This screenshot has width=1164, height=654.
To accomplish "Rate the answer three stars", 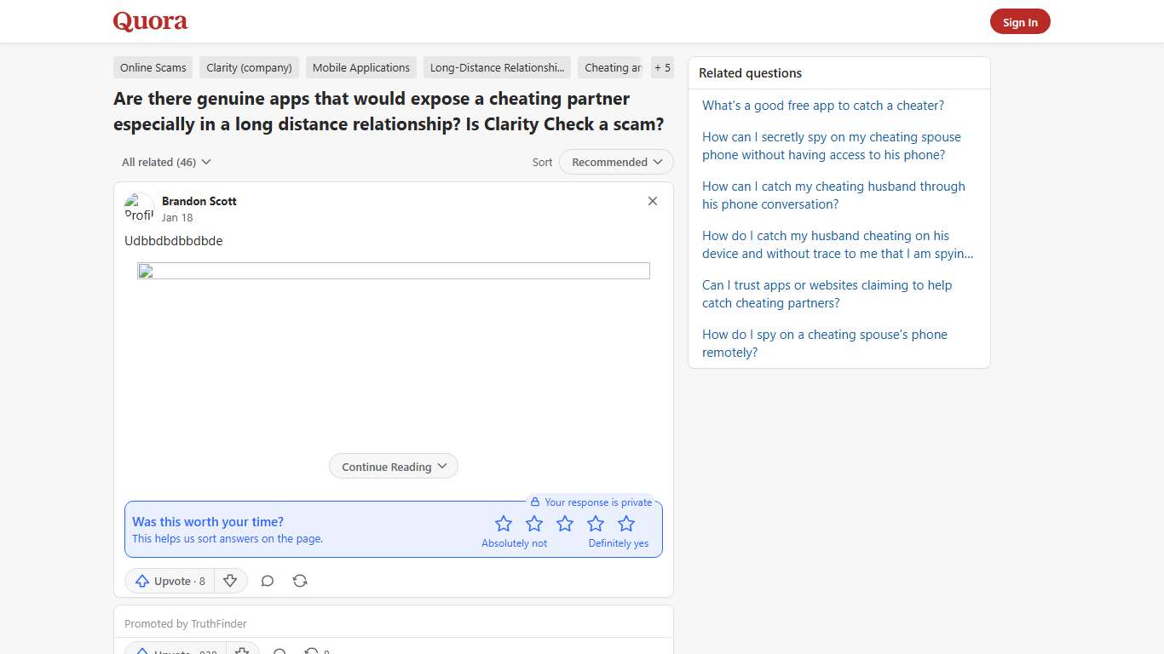I will click(x=565, y=524).
